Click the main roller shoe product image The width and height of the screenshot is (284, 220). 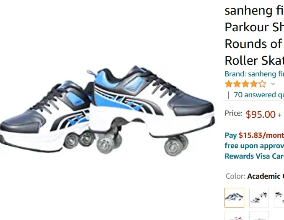coord(107,110)
